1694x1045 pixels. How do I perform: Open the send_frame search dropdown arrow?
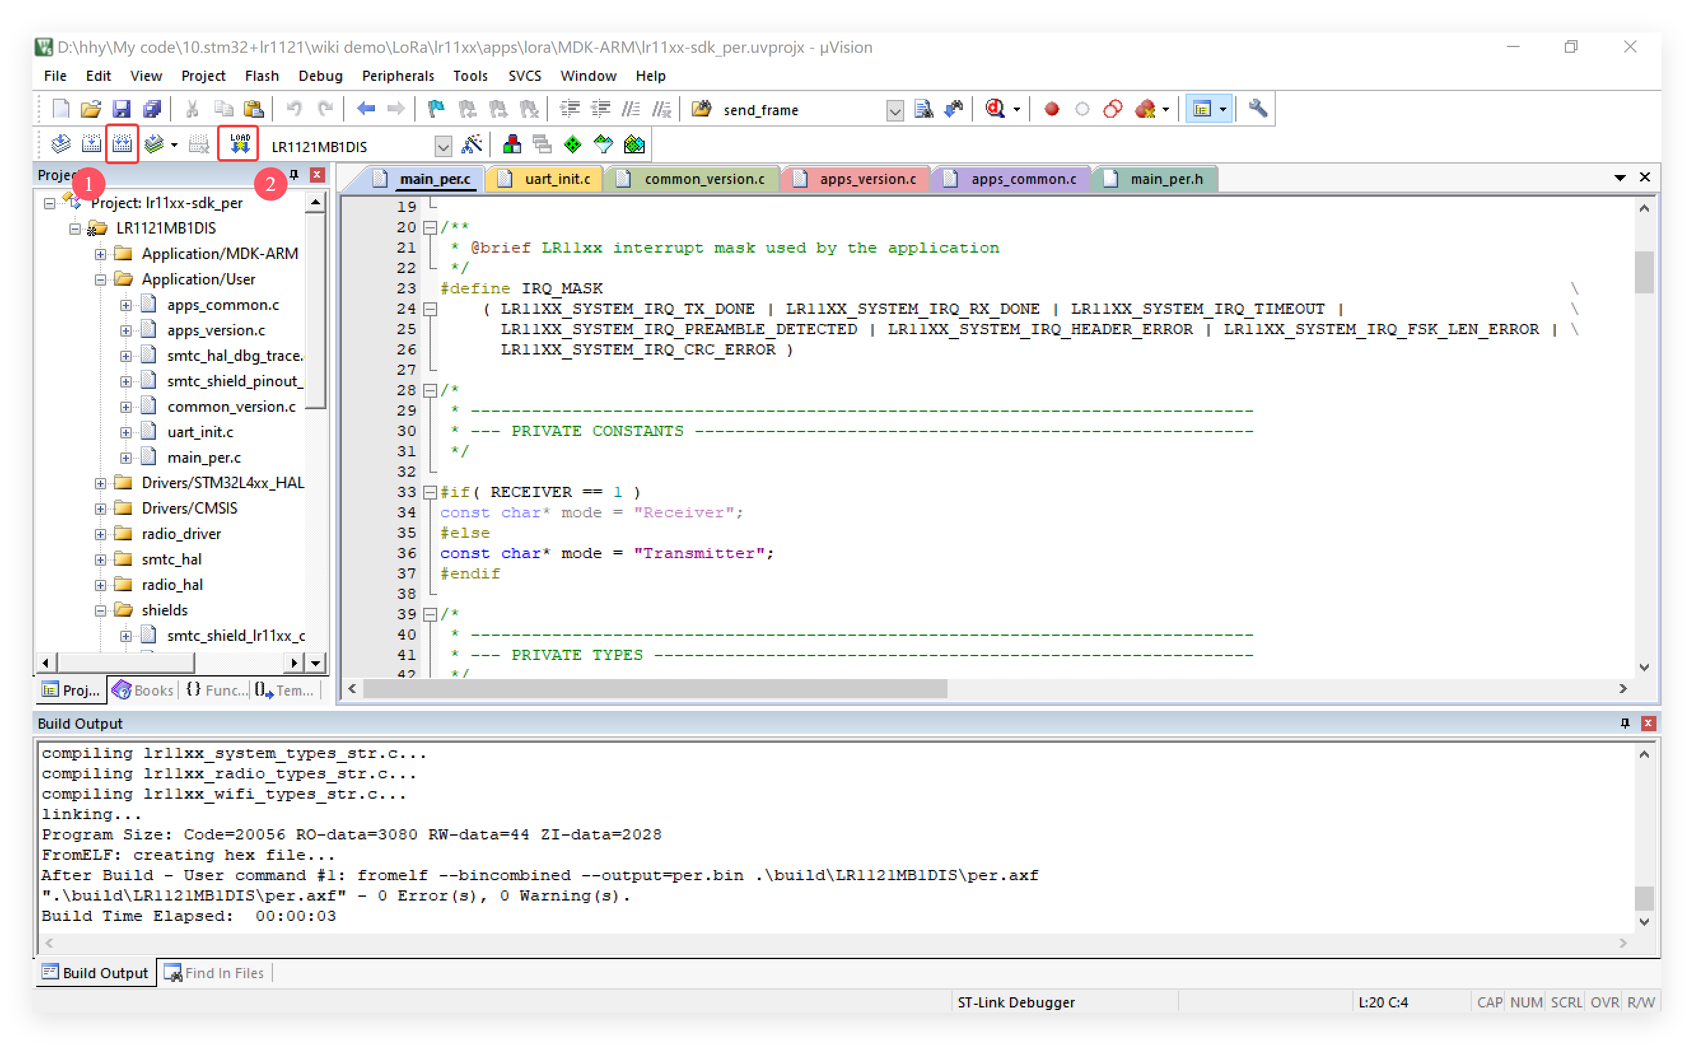(x=895, y=110)
